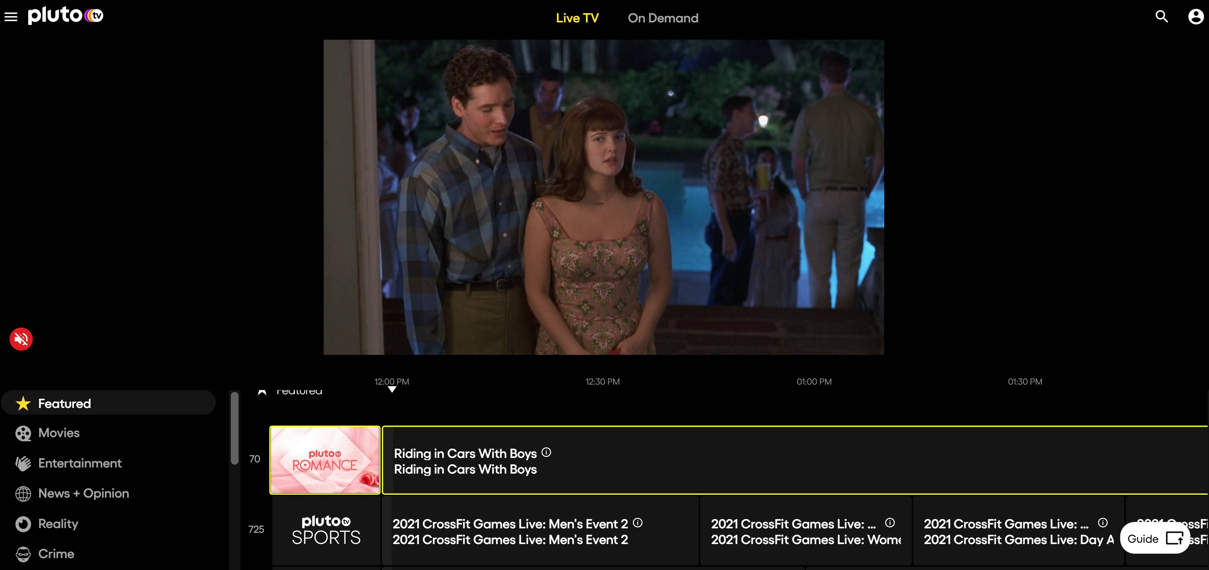The image size is (1209, 570).
Task: Select the Pluto Sports channel logo
Action: [x=326, y=530]
